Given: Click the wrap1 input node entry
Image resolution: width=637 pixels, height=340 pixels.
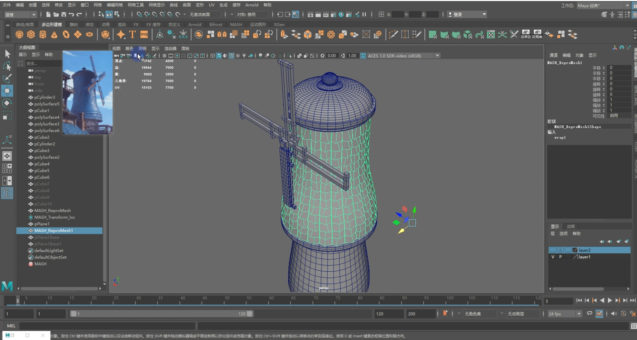Looking at the screenshot, I should (560, 138).
